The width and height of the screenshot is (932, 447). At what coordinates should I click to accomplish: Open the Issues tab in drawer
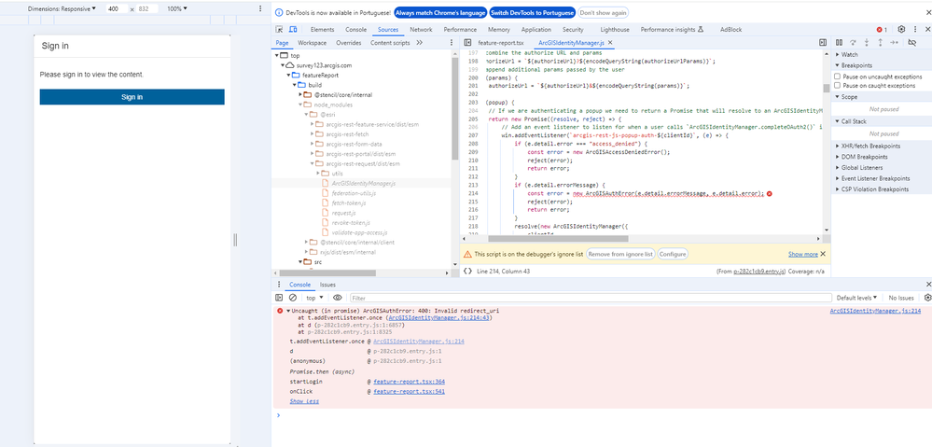(x=327, y=285)
